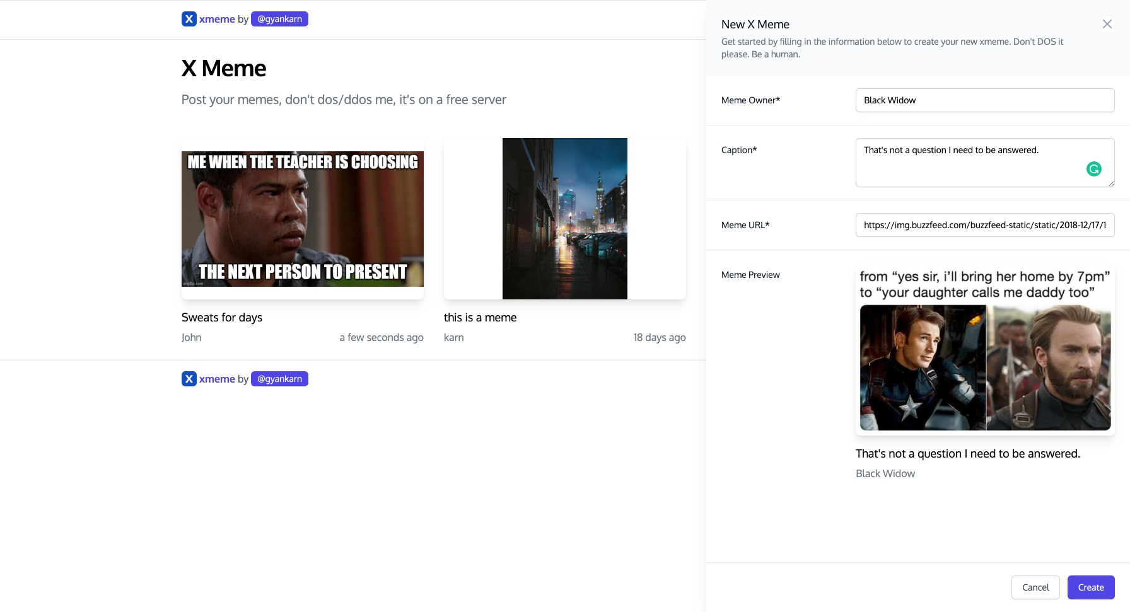The image size is (1130, 612).
Task: Click the preview caption text below image
Action: pos(968,454)
